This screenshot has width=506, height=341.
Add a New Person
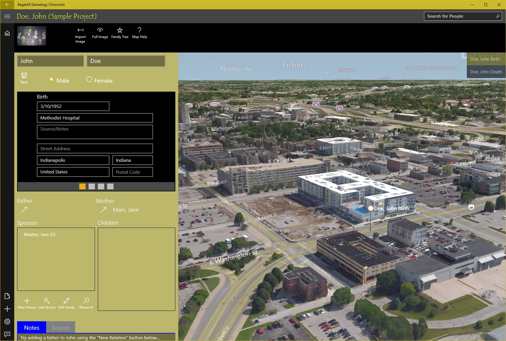pyautogui.click(x=27, y=302)
